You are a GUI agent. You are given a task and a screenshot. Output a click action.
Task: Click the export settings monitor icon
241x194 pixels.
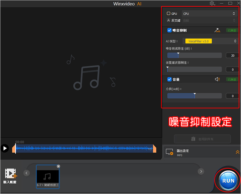169,152
